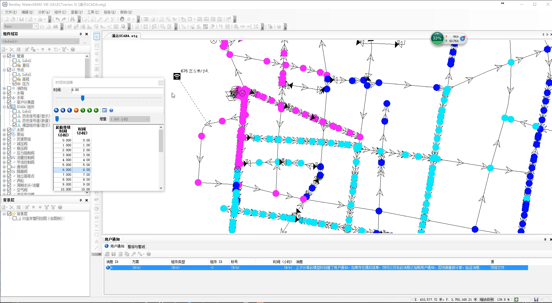Click the ellipsis button beside <default>

85,42
